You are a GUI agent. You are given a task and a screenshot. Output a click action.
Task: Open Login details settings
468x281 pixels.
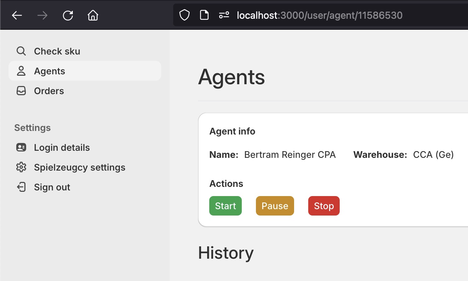[62, 148]
